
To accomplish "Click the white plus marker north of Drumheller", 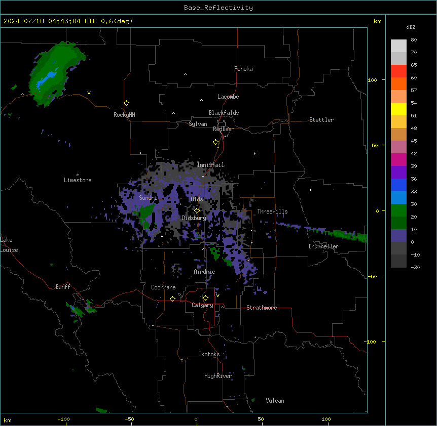I will [x=310, y=190].
